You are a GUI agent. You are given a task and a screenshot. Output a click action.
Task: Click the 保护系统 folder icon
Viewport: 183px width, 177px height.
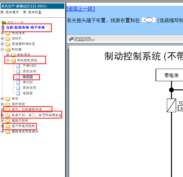[8, 104]
